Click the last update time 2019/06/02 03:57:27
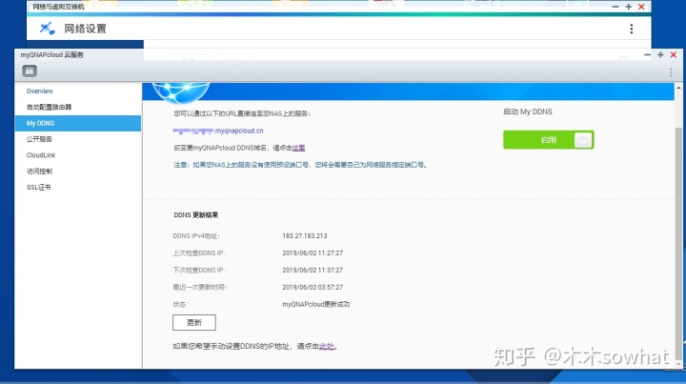The height and width of the screenshot is (384, 686). pyautogui.click(x=313, y=287)
